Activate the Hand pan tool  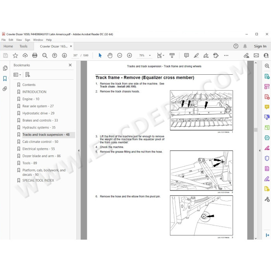click(110, 55)
